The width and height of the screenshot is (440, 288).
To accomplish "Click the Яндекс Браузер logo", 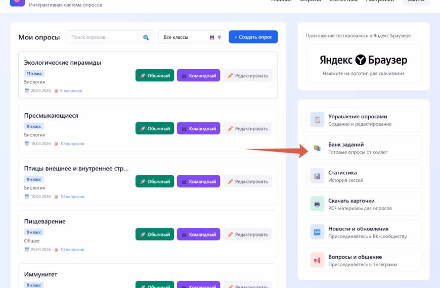I will coord(364,60).
